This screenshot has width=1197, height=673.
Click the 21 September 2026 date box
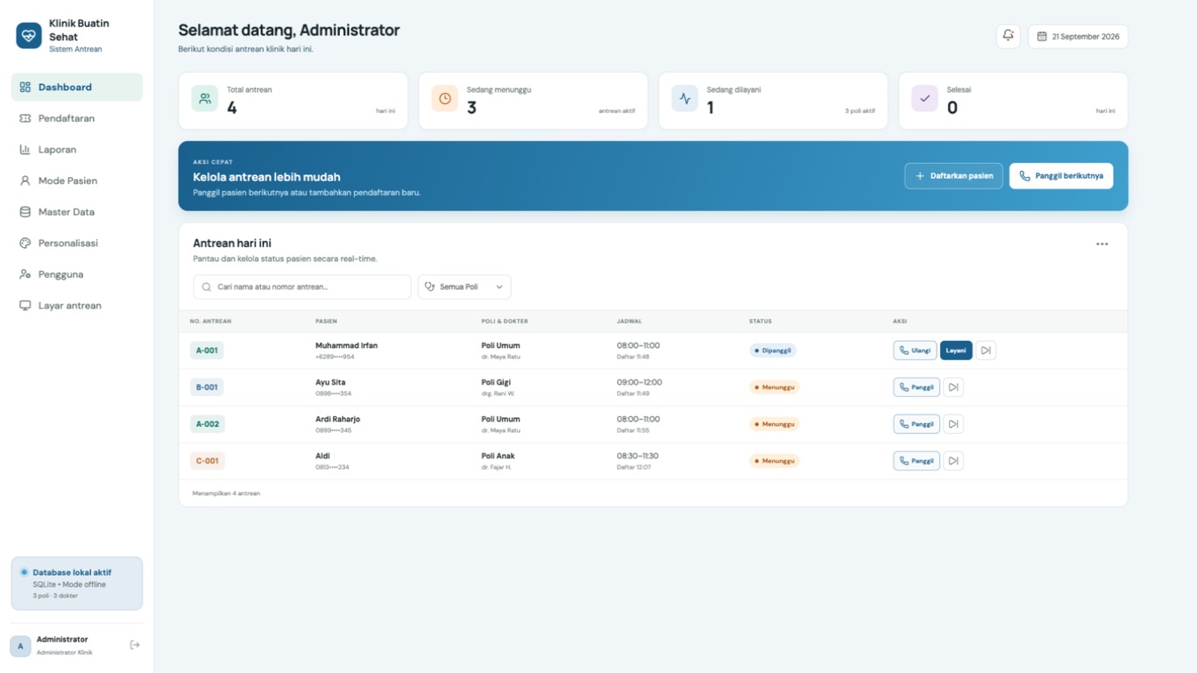coord(1078,37)
